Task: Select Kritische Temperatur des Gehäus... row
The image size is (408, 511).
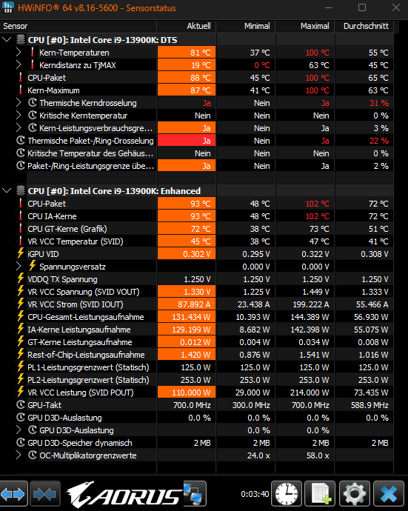Action: point(204,153)
